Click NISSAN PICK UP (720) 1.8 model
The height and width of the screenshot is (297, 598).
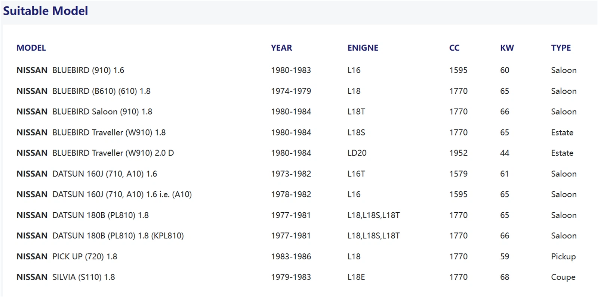point(67,257)
